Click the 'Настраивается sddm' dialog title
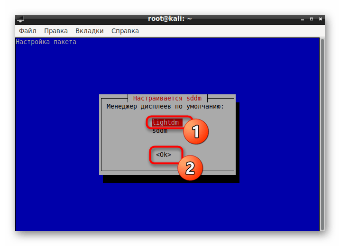The width and height of the screenshot is (340, 246). 167,98
